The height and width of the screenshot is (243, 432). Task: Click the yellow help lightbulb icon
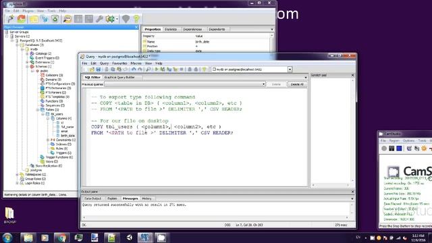(136, 19)
